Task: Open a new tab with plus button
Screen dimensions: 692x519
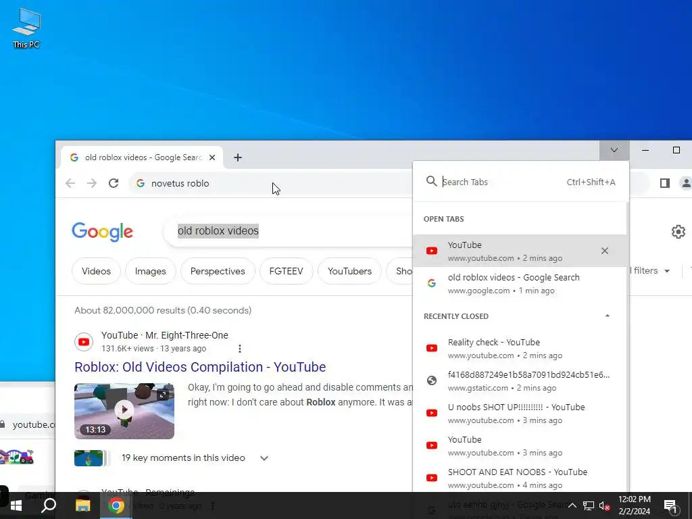Action: pyautogui.click(x=238, y=157)
